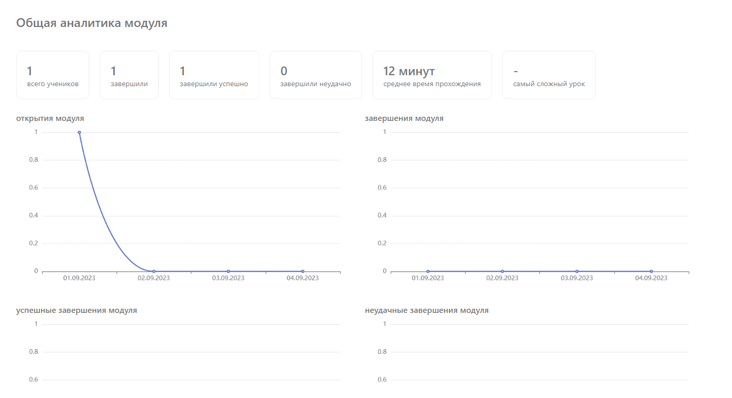Click the 0.8 axis value in открытия модуля chart
The width and height of the screenshot is (732, 398).
pyautogui.click(x=34, y=160)
